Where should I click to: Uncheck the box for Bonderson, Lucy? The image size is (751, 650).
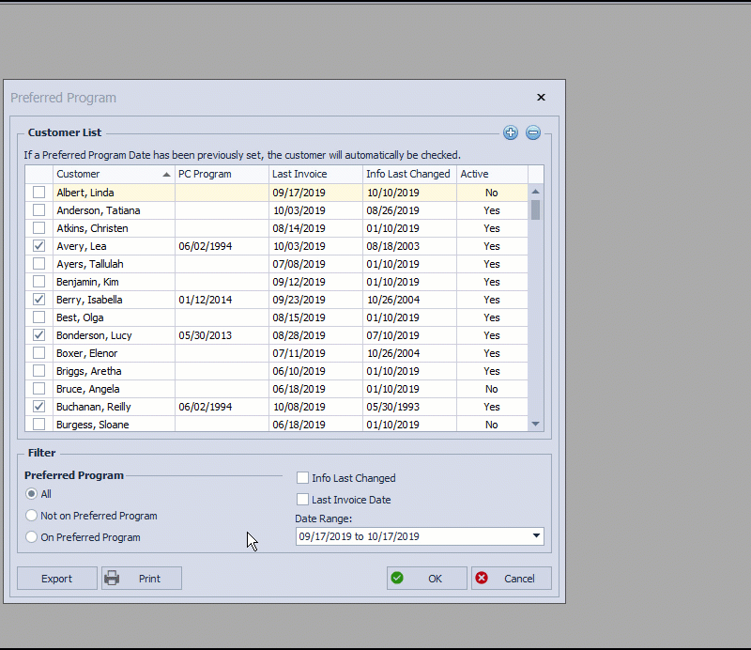(x=38, y=335)
